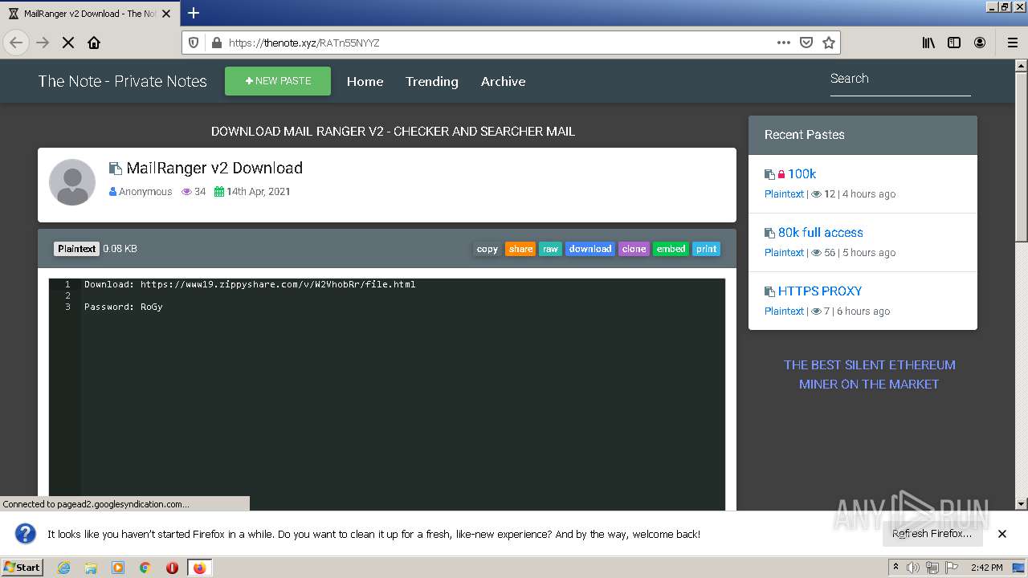Viewport: 1028px width, 578px height.
Task: Create a new paste
Action: [278, 81]
